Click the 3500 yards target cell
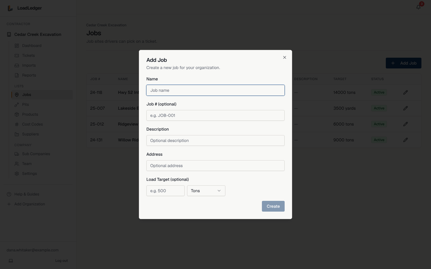The image size is (431, 269). click(x=345, y=108)
